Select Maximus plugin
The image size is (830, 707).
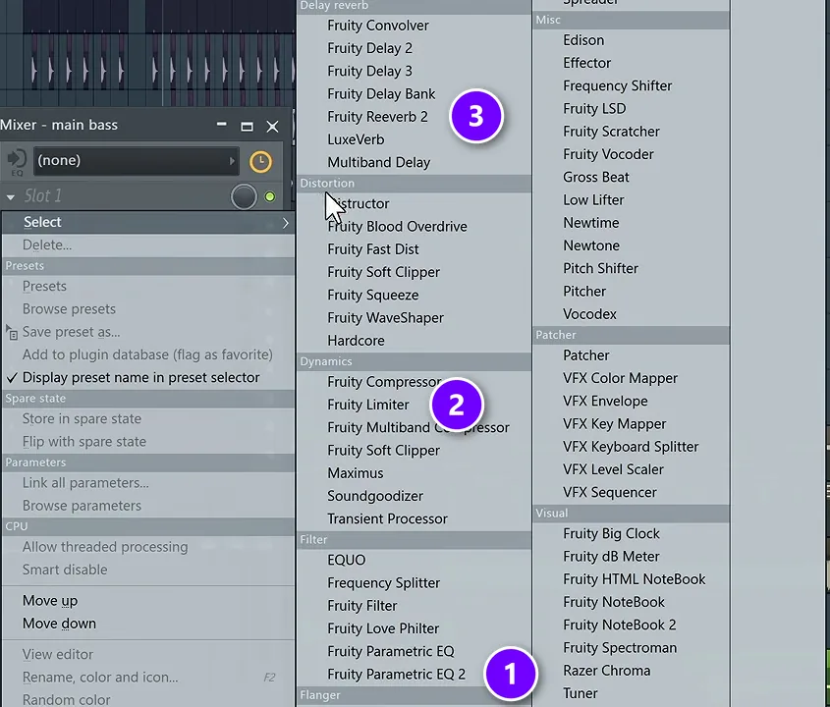tap(356, 472)
